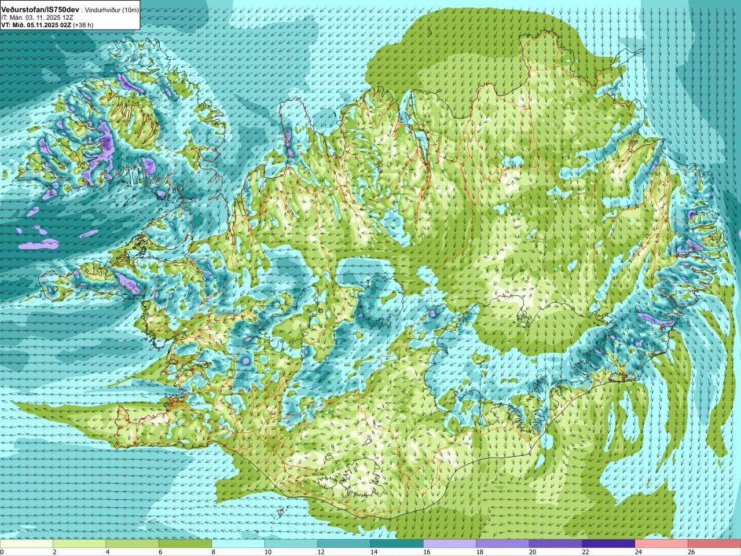
Task: Pick the salmon legend swatch above 26
Action: coord(714,543)
